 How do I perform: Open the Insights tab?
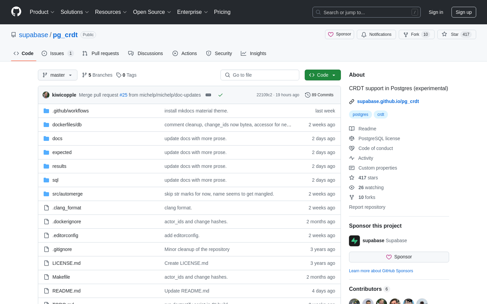(x=254, y=53)
